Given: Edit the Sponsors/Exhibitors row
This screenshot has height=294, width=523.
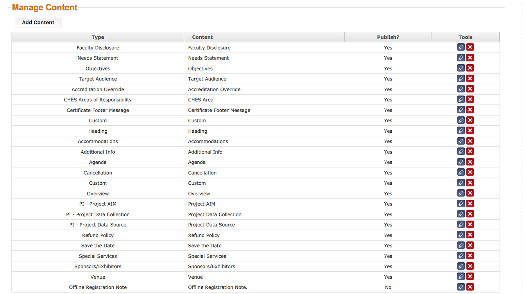Looking at the screenshot, I should pos(461,266).
